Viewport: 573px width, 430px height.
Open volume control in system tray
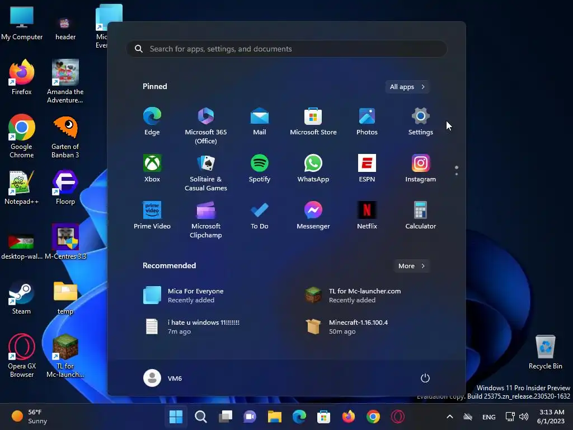(524, 417)
